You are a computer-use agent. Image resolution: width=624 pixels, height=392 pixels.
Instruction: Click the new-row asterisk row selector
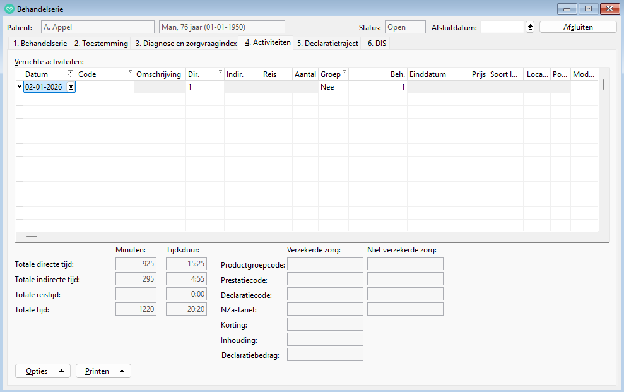[19, 86]
